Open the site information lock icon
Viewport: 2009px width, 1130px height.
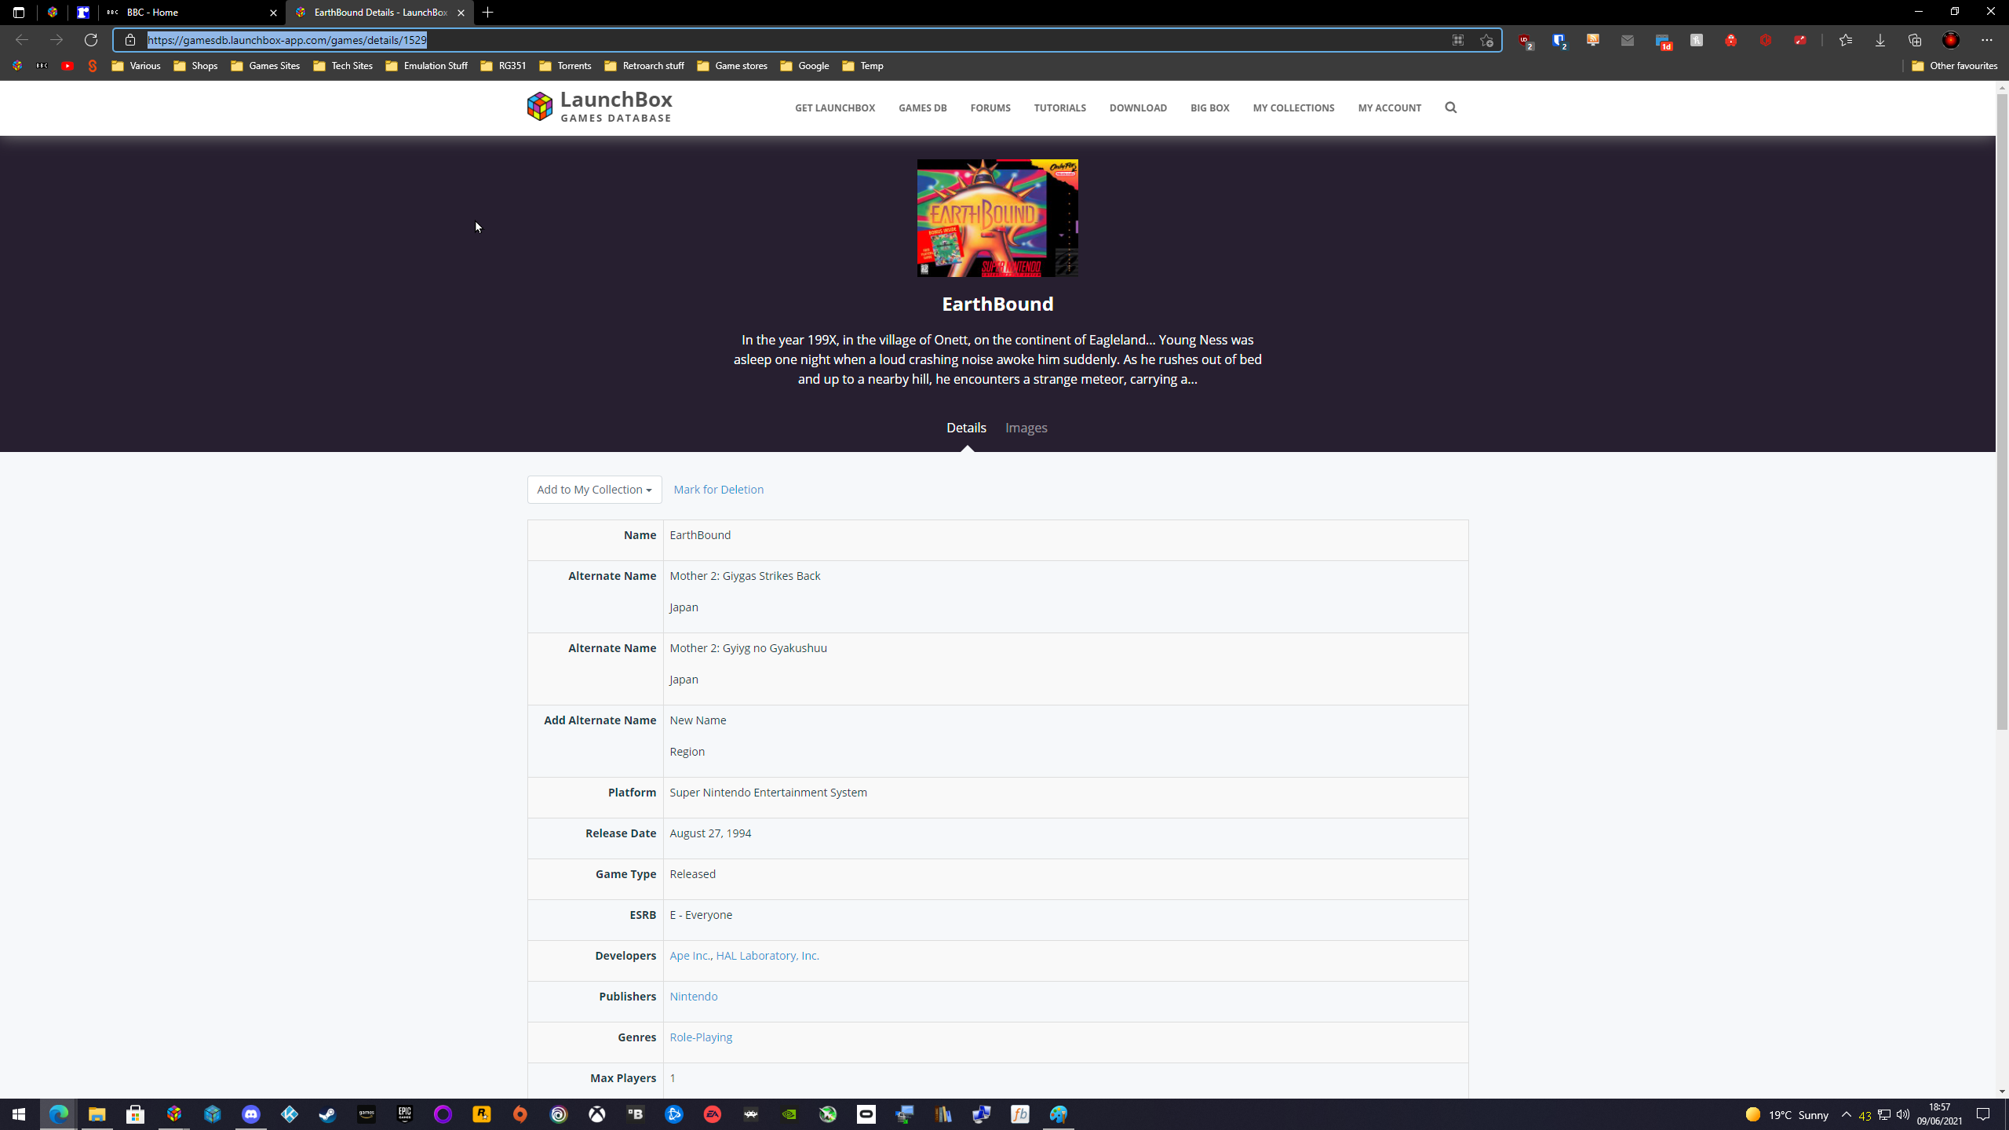pos(130,40)
